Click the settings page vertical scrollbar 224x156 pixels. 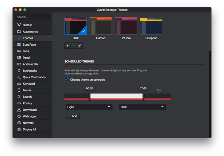[210, 94]
